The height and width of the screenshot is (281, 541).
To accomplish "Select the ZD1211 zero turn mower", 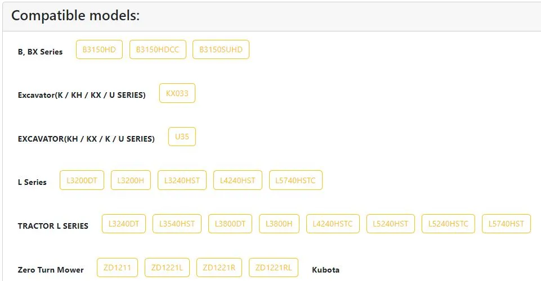I will coord(117,268).
